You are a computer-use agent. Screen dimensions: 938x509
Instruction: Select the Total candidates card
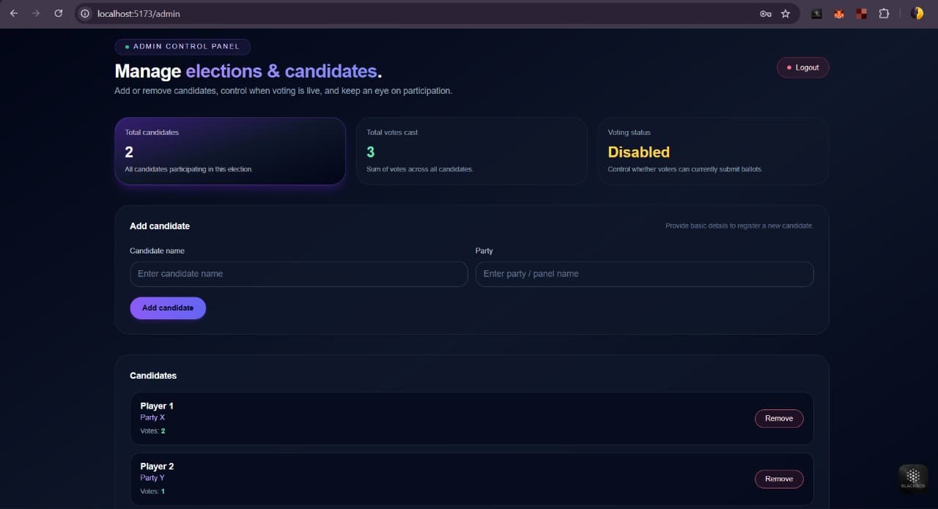point(230,151)
